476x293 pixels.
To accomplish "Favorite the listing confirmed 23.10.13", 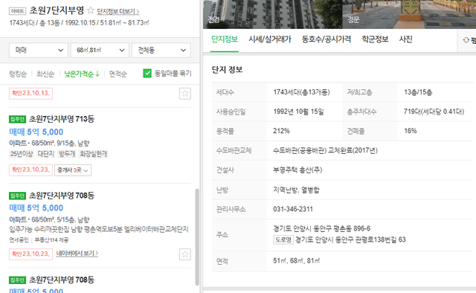I will tap(185, 94).
